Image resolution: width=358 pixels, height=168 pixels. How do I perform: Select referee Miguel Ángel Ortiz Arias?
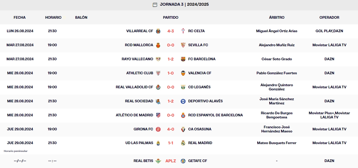277,31
